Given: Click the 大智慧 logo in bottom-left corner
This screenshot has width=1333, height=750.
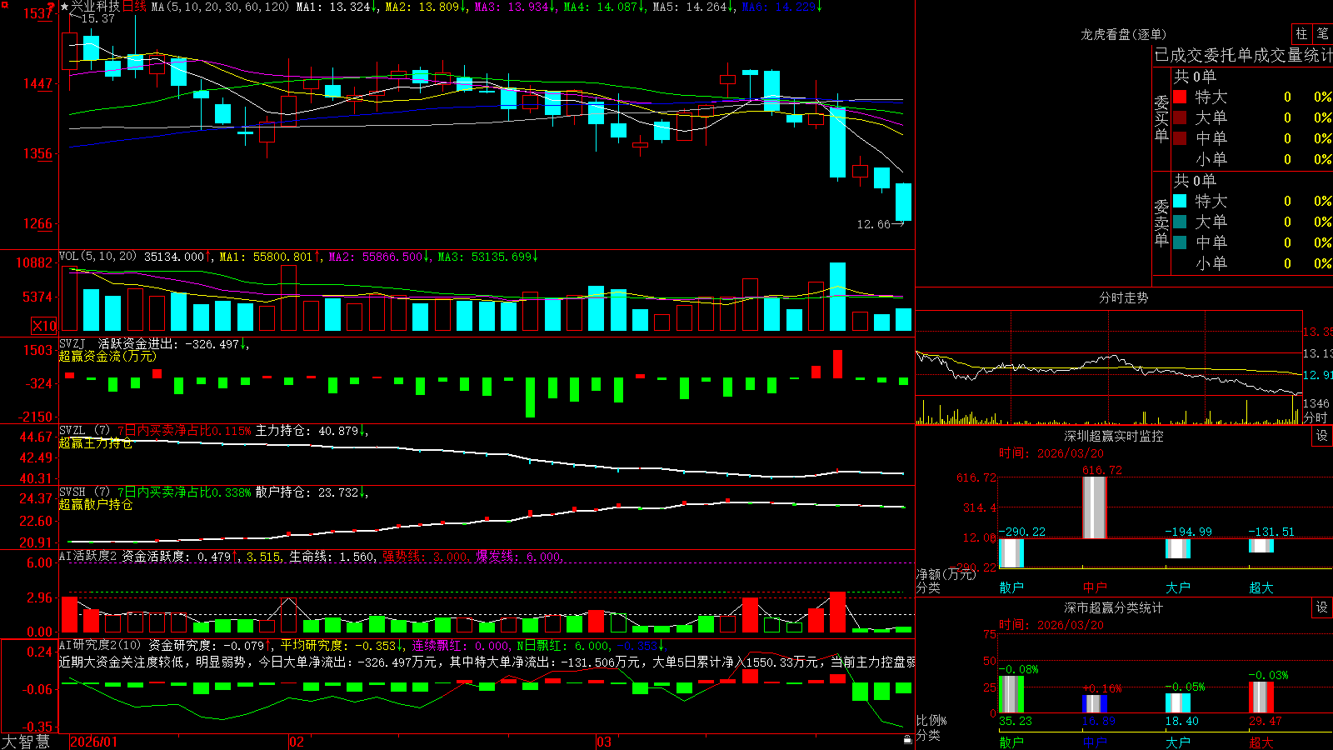Looking at the screenshot, I should pos(26,741).
